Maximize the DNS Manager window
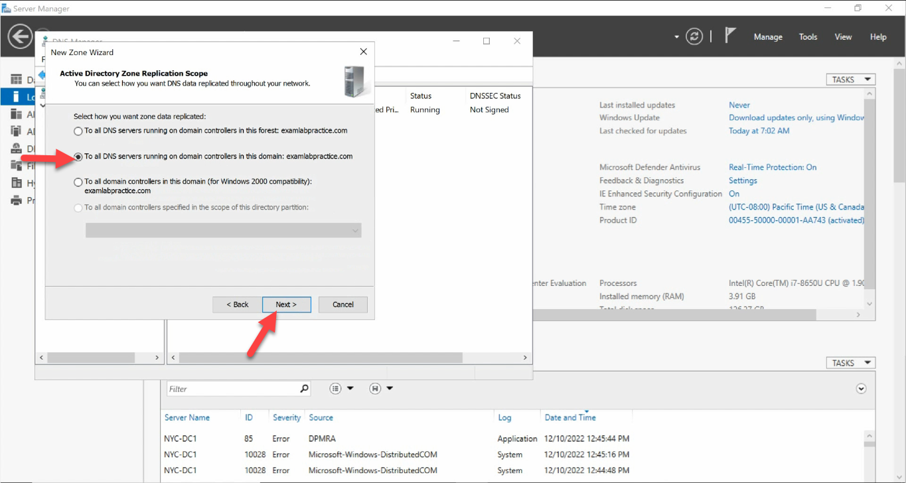The image size is (906, 483). tap(487, 41)
